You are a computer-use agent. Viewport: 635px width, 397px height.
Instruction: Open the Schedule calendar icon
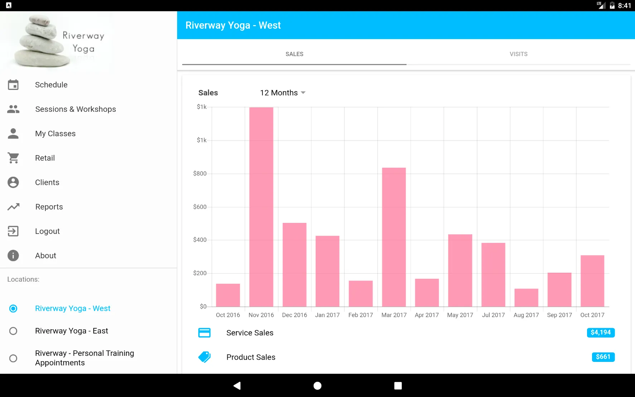(13, 85)
